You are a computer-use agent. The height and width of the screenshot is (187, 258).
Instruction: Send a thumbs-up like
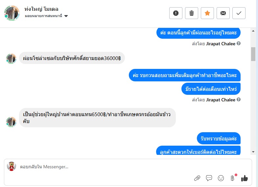pyautogui.click(x=245, y=178)
